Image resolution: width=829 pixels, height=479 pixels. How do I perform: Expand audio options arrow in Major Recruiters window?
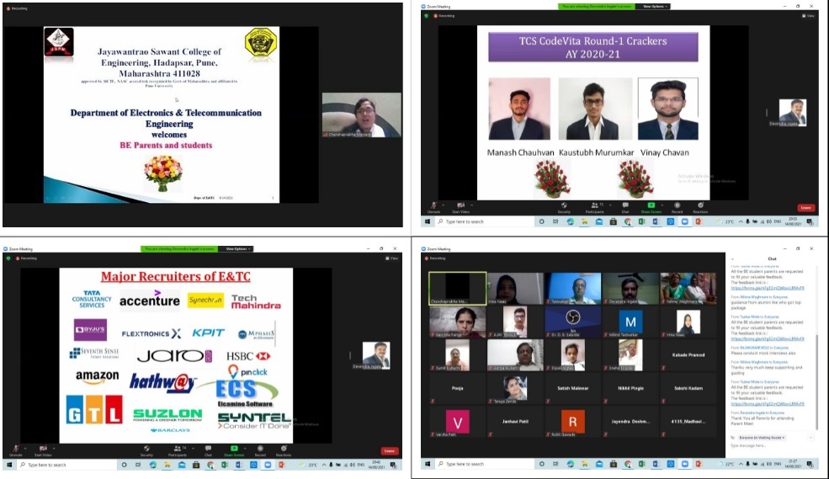click(25, 449)
